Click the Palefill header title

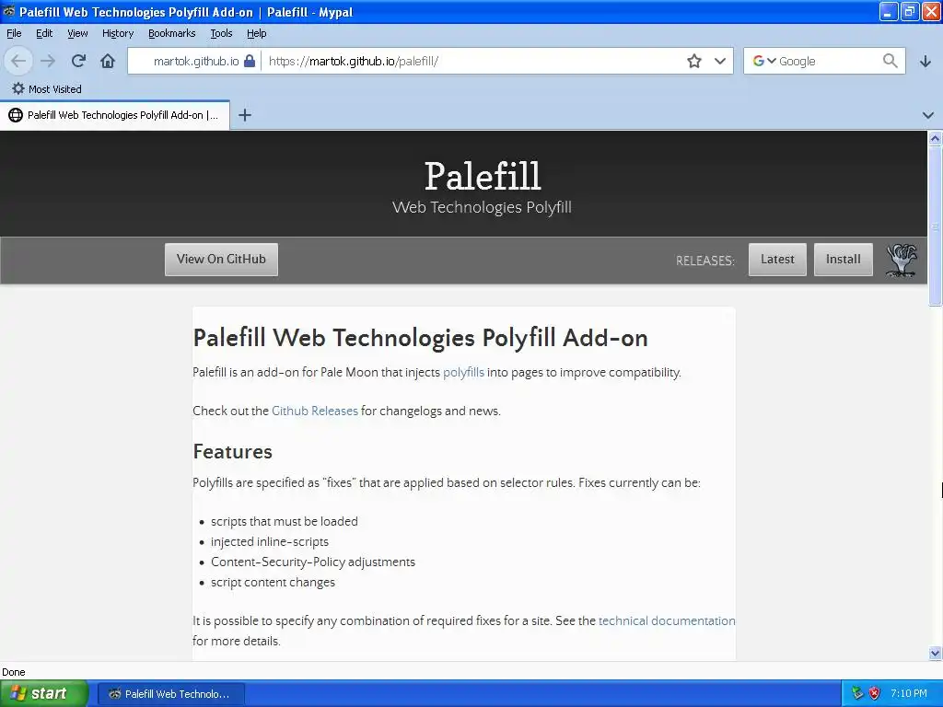click(x=483, y=176)
